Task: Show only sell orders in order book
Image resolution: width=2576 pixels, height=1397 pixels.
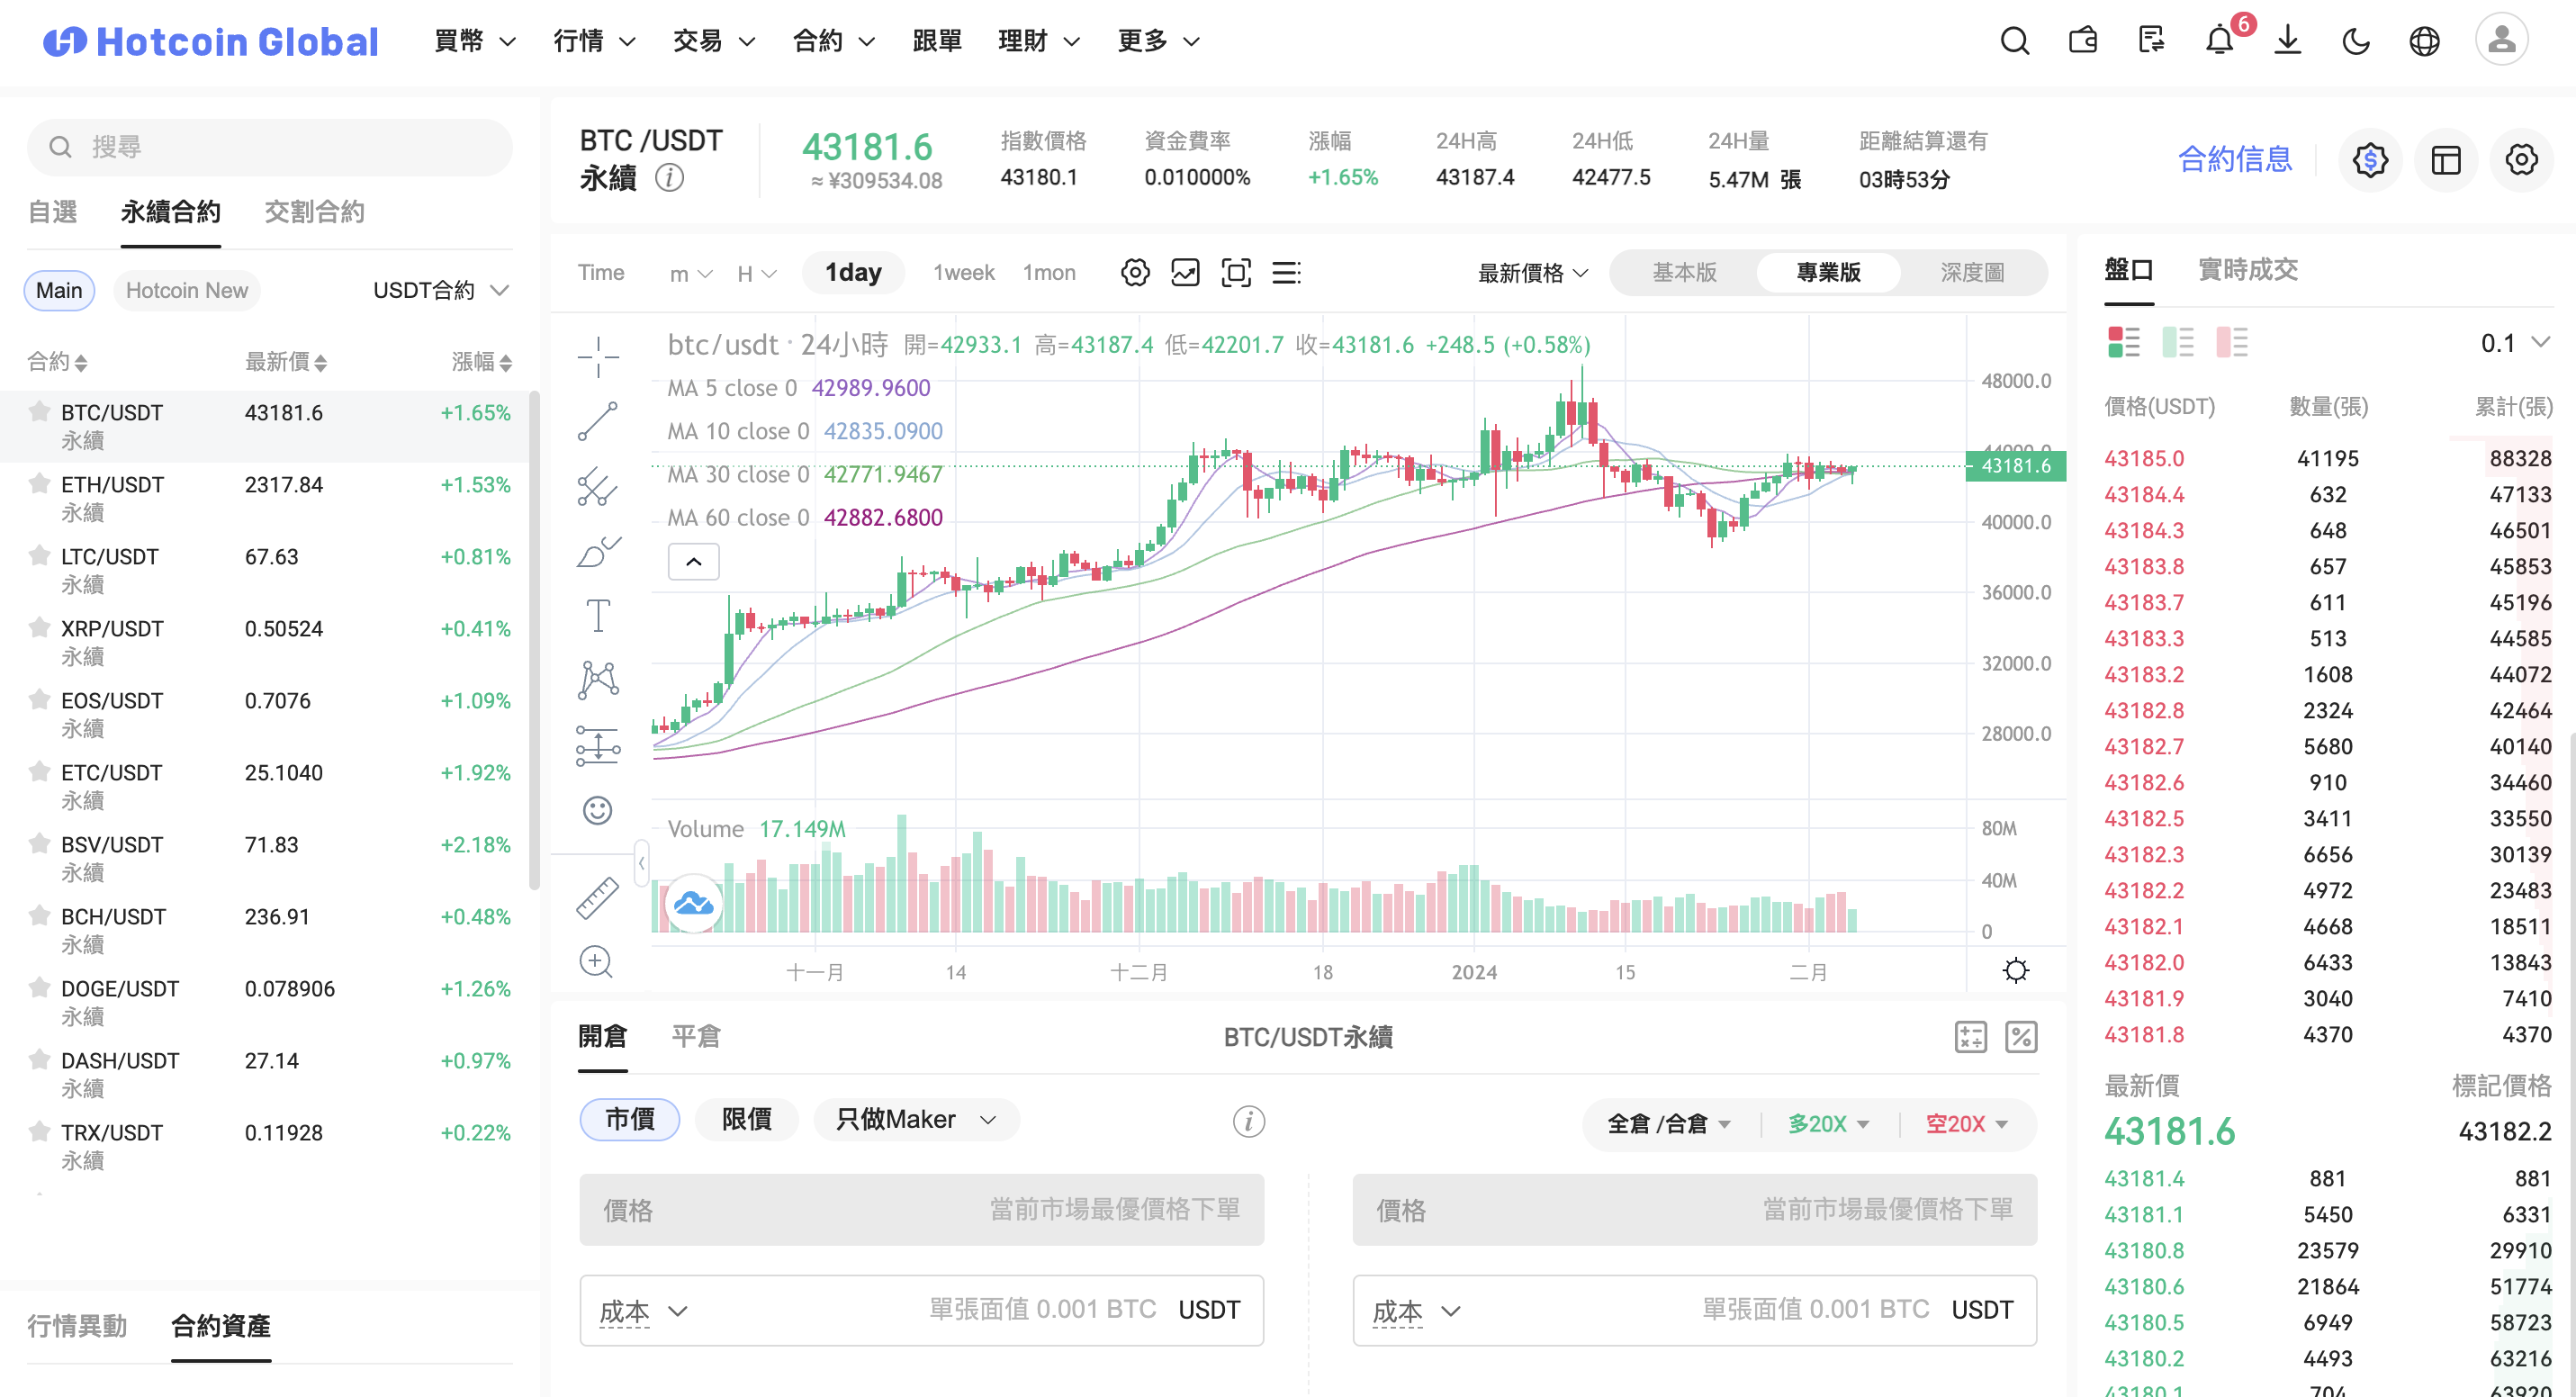Action: pos(2231,342)
